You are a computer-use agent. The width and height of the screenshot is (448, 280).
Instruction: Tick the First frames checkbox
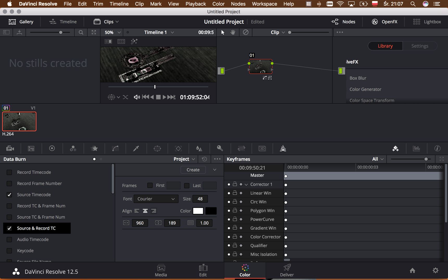pyautogui.click(x=150, y=185)
